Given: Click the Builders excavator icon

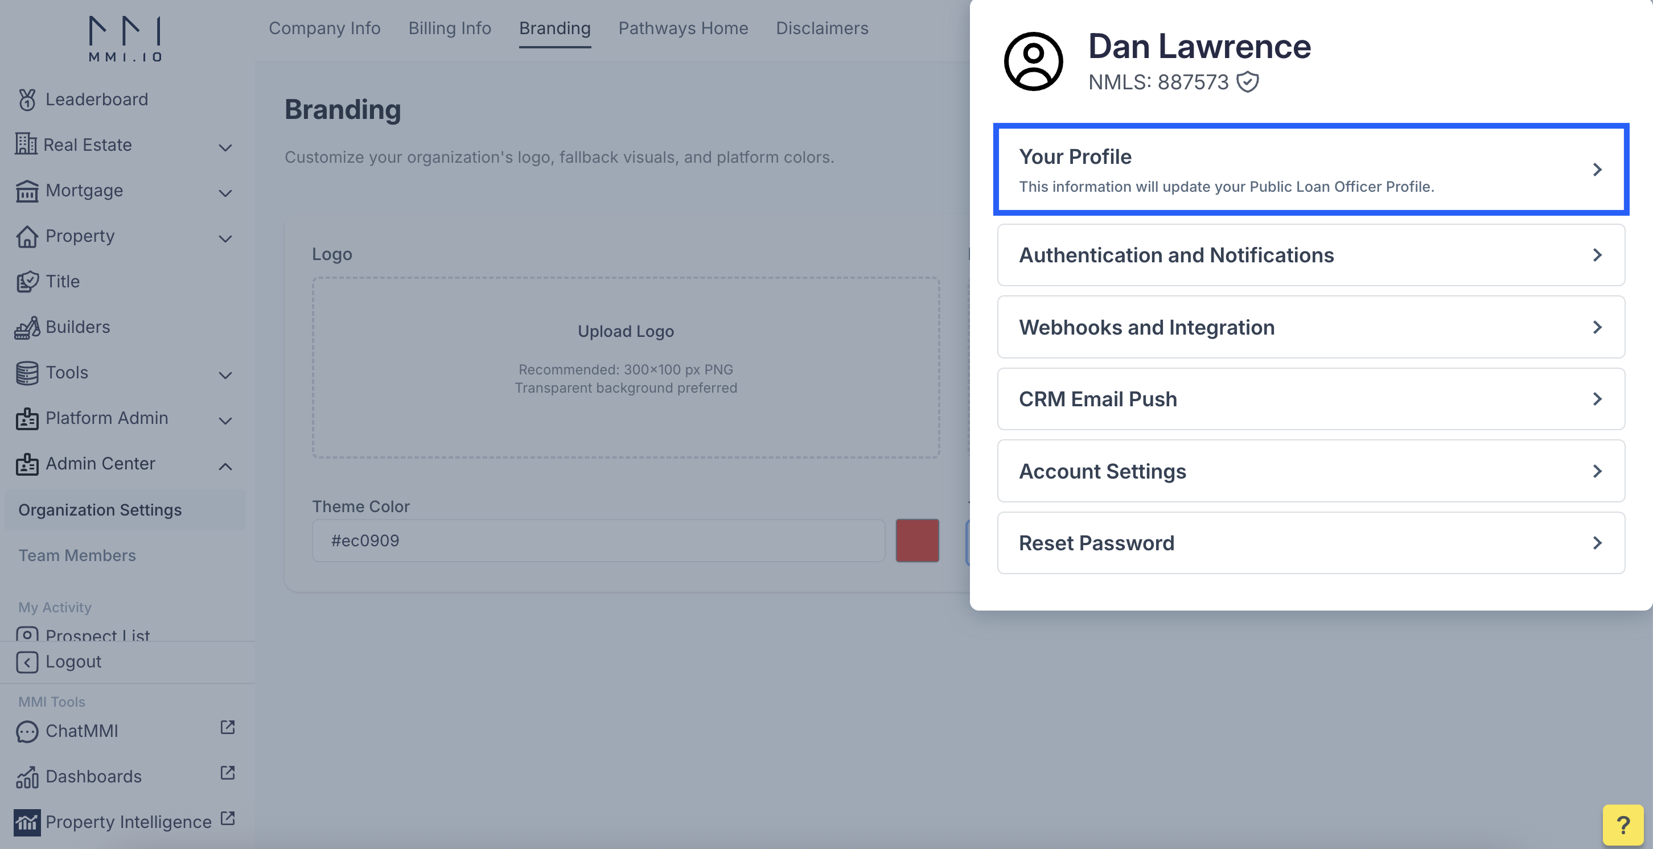Looking at the screenshot, I should tap(27, 327).
